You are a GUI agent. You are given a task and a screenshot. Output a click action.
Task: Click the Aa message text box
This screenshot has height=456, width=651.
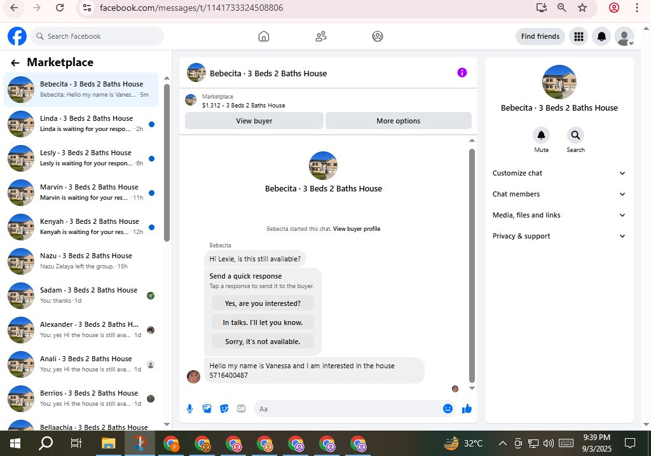(x=348, y=409)
